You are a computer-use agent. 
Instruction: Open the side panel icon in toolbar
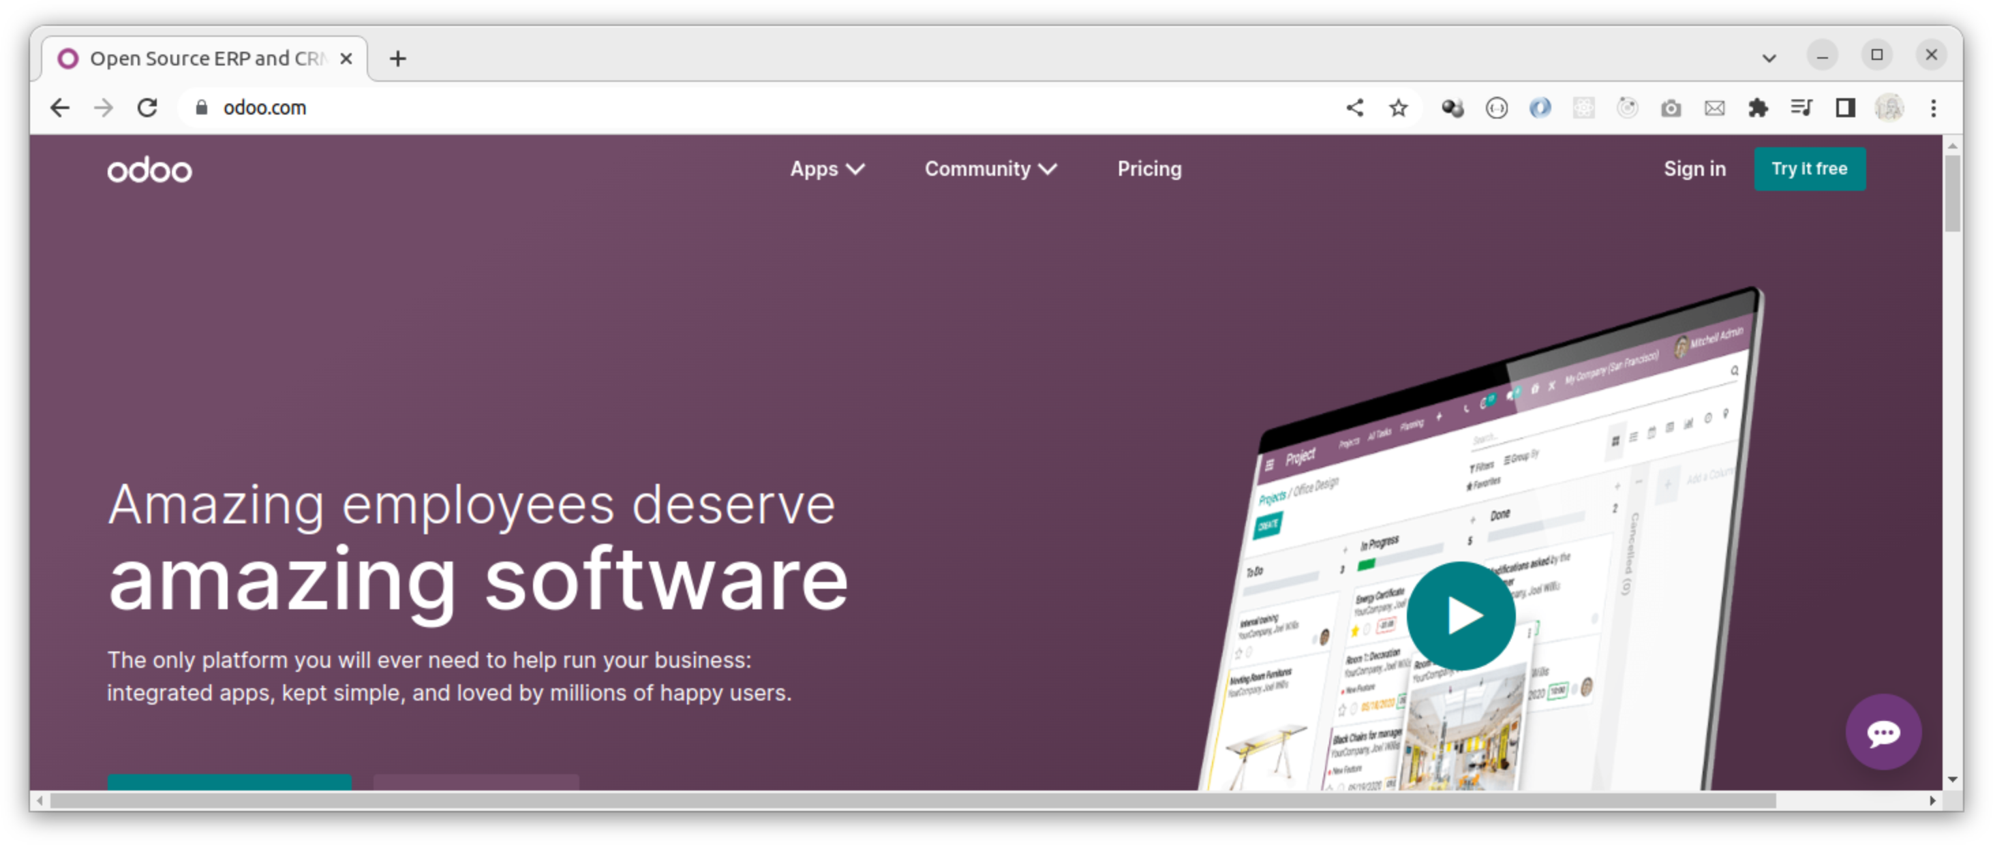coord(1845,108)
